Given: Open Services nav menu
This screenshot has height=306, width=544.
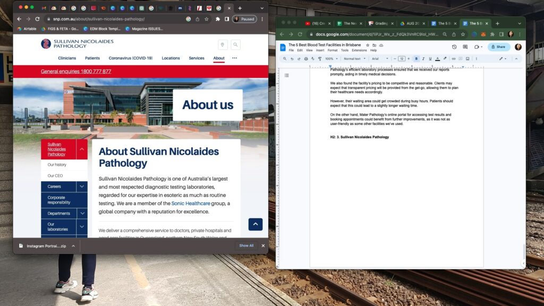Looking at the screenshot, I should (x=197, y=58).
